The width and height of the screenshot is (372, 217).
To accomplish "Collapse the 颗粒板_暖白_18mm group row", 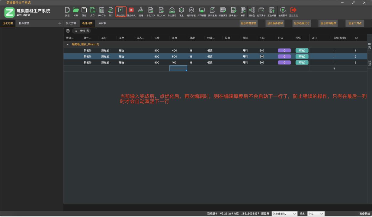I will pyautogui.click(x=68, y=45).
